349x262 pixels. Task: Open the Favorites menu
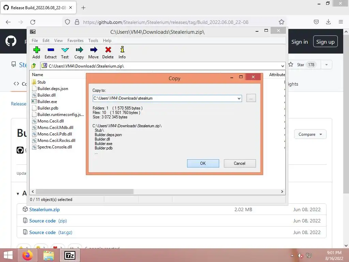pos(75,41)
